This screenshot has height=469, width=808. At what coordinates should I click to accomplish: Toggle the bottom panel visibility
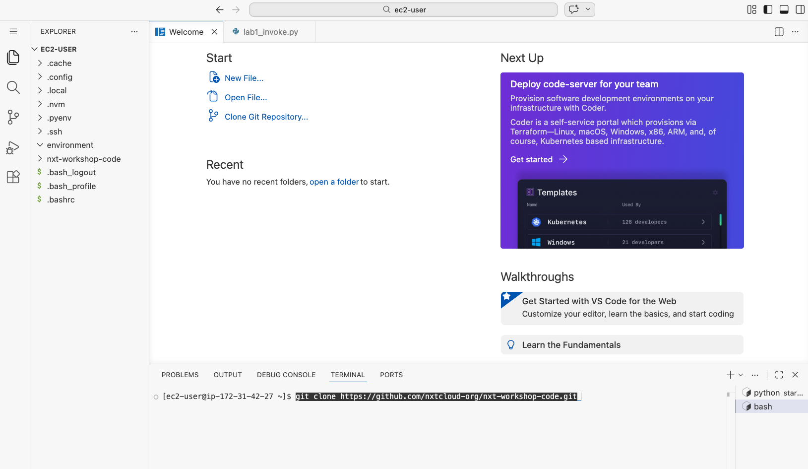click(784, 9)
